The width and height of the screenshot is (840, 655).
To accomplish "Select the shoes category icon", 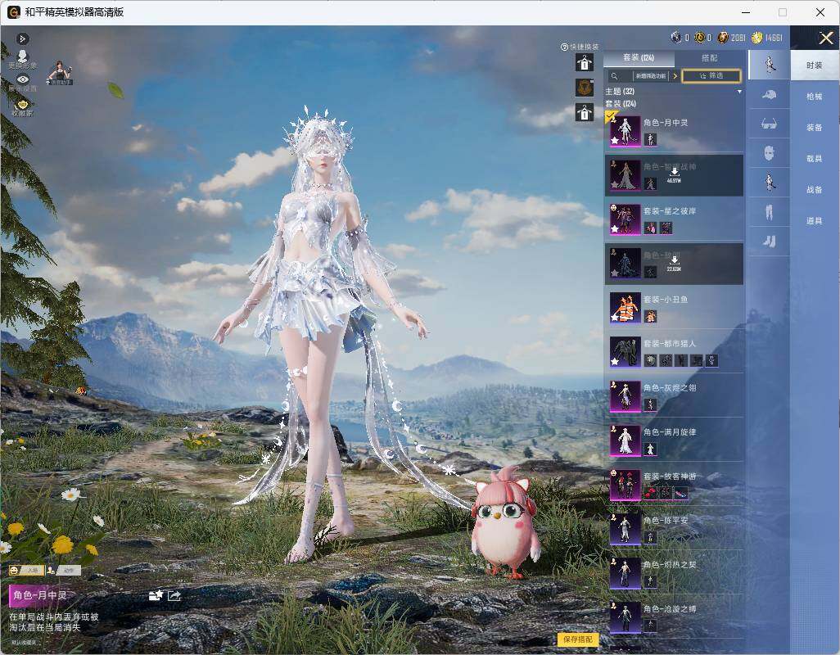I will tap(770, 242).
